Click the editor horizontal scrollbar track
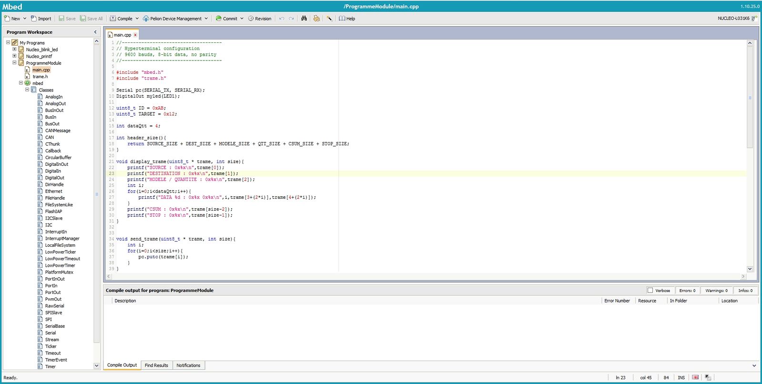 pos(424,276)
